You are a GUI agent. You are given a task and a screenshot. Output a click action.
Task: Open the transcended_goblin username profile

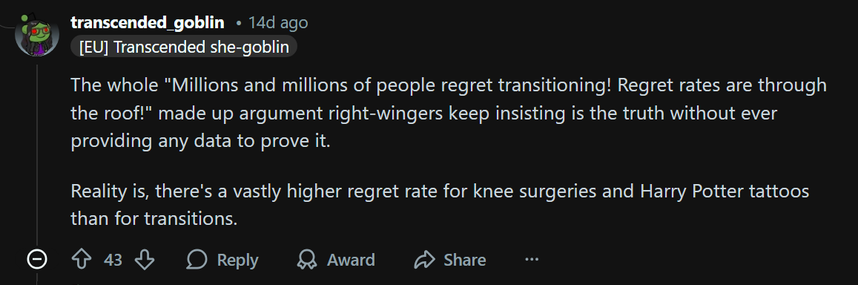click(147, 22)
